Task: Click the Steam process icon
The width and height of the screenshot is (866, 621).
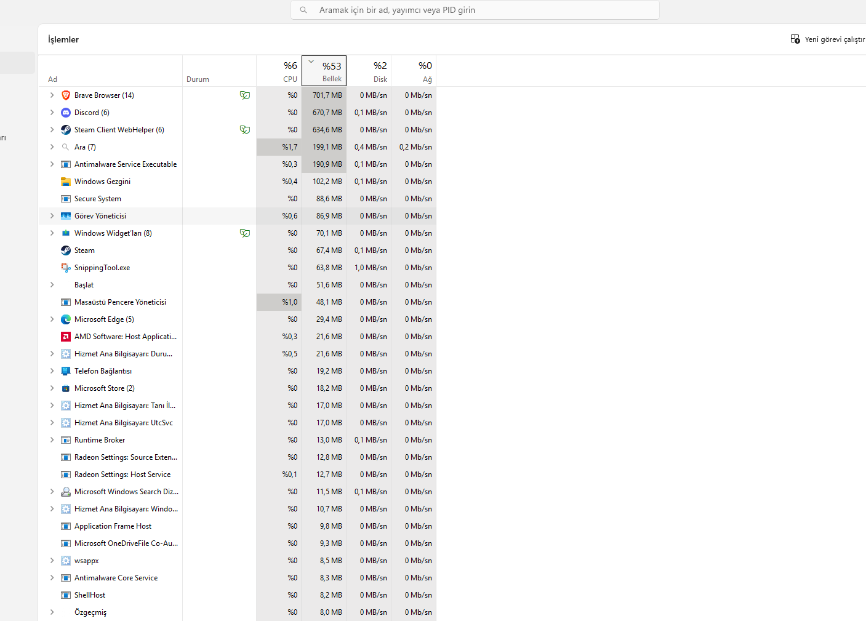Action: (66, 250)
